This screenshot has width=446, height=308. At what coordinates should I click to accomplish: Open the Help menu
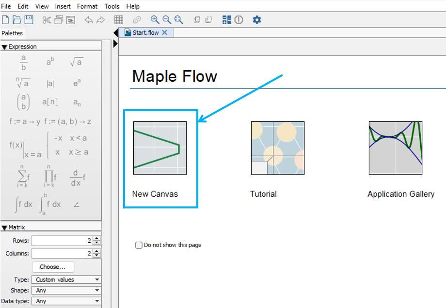(x=133, y=6)
